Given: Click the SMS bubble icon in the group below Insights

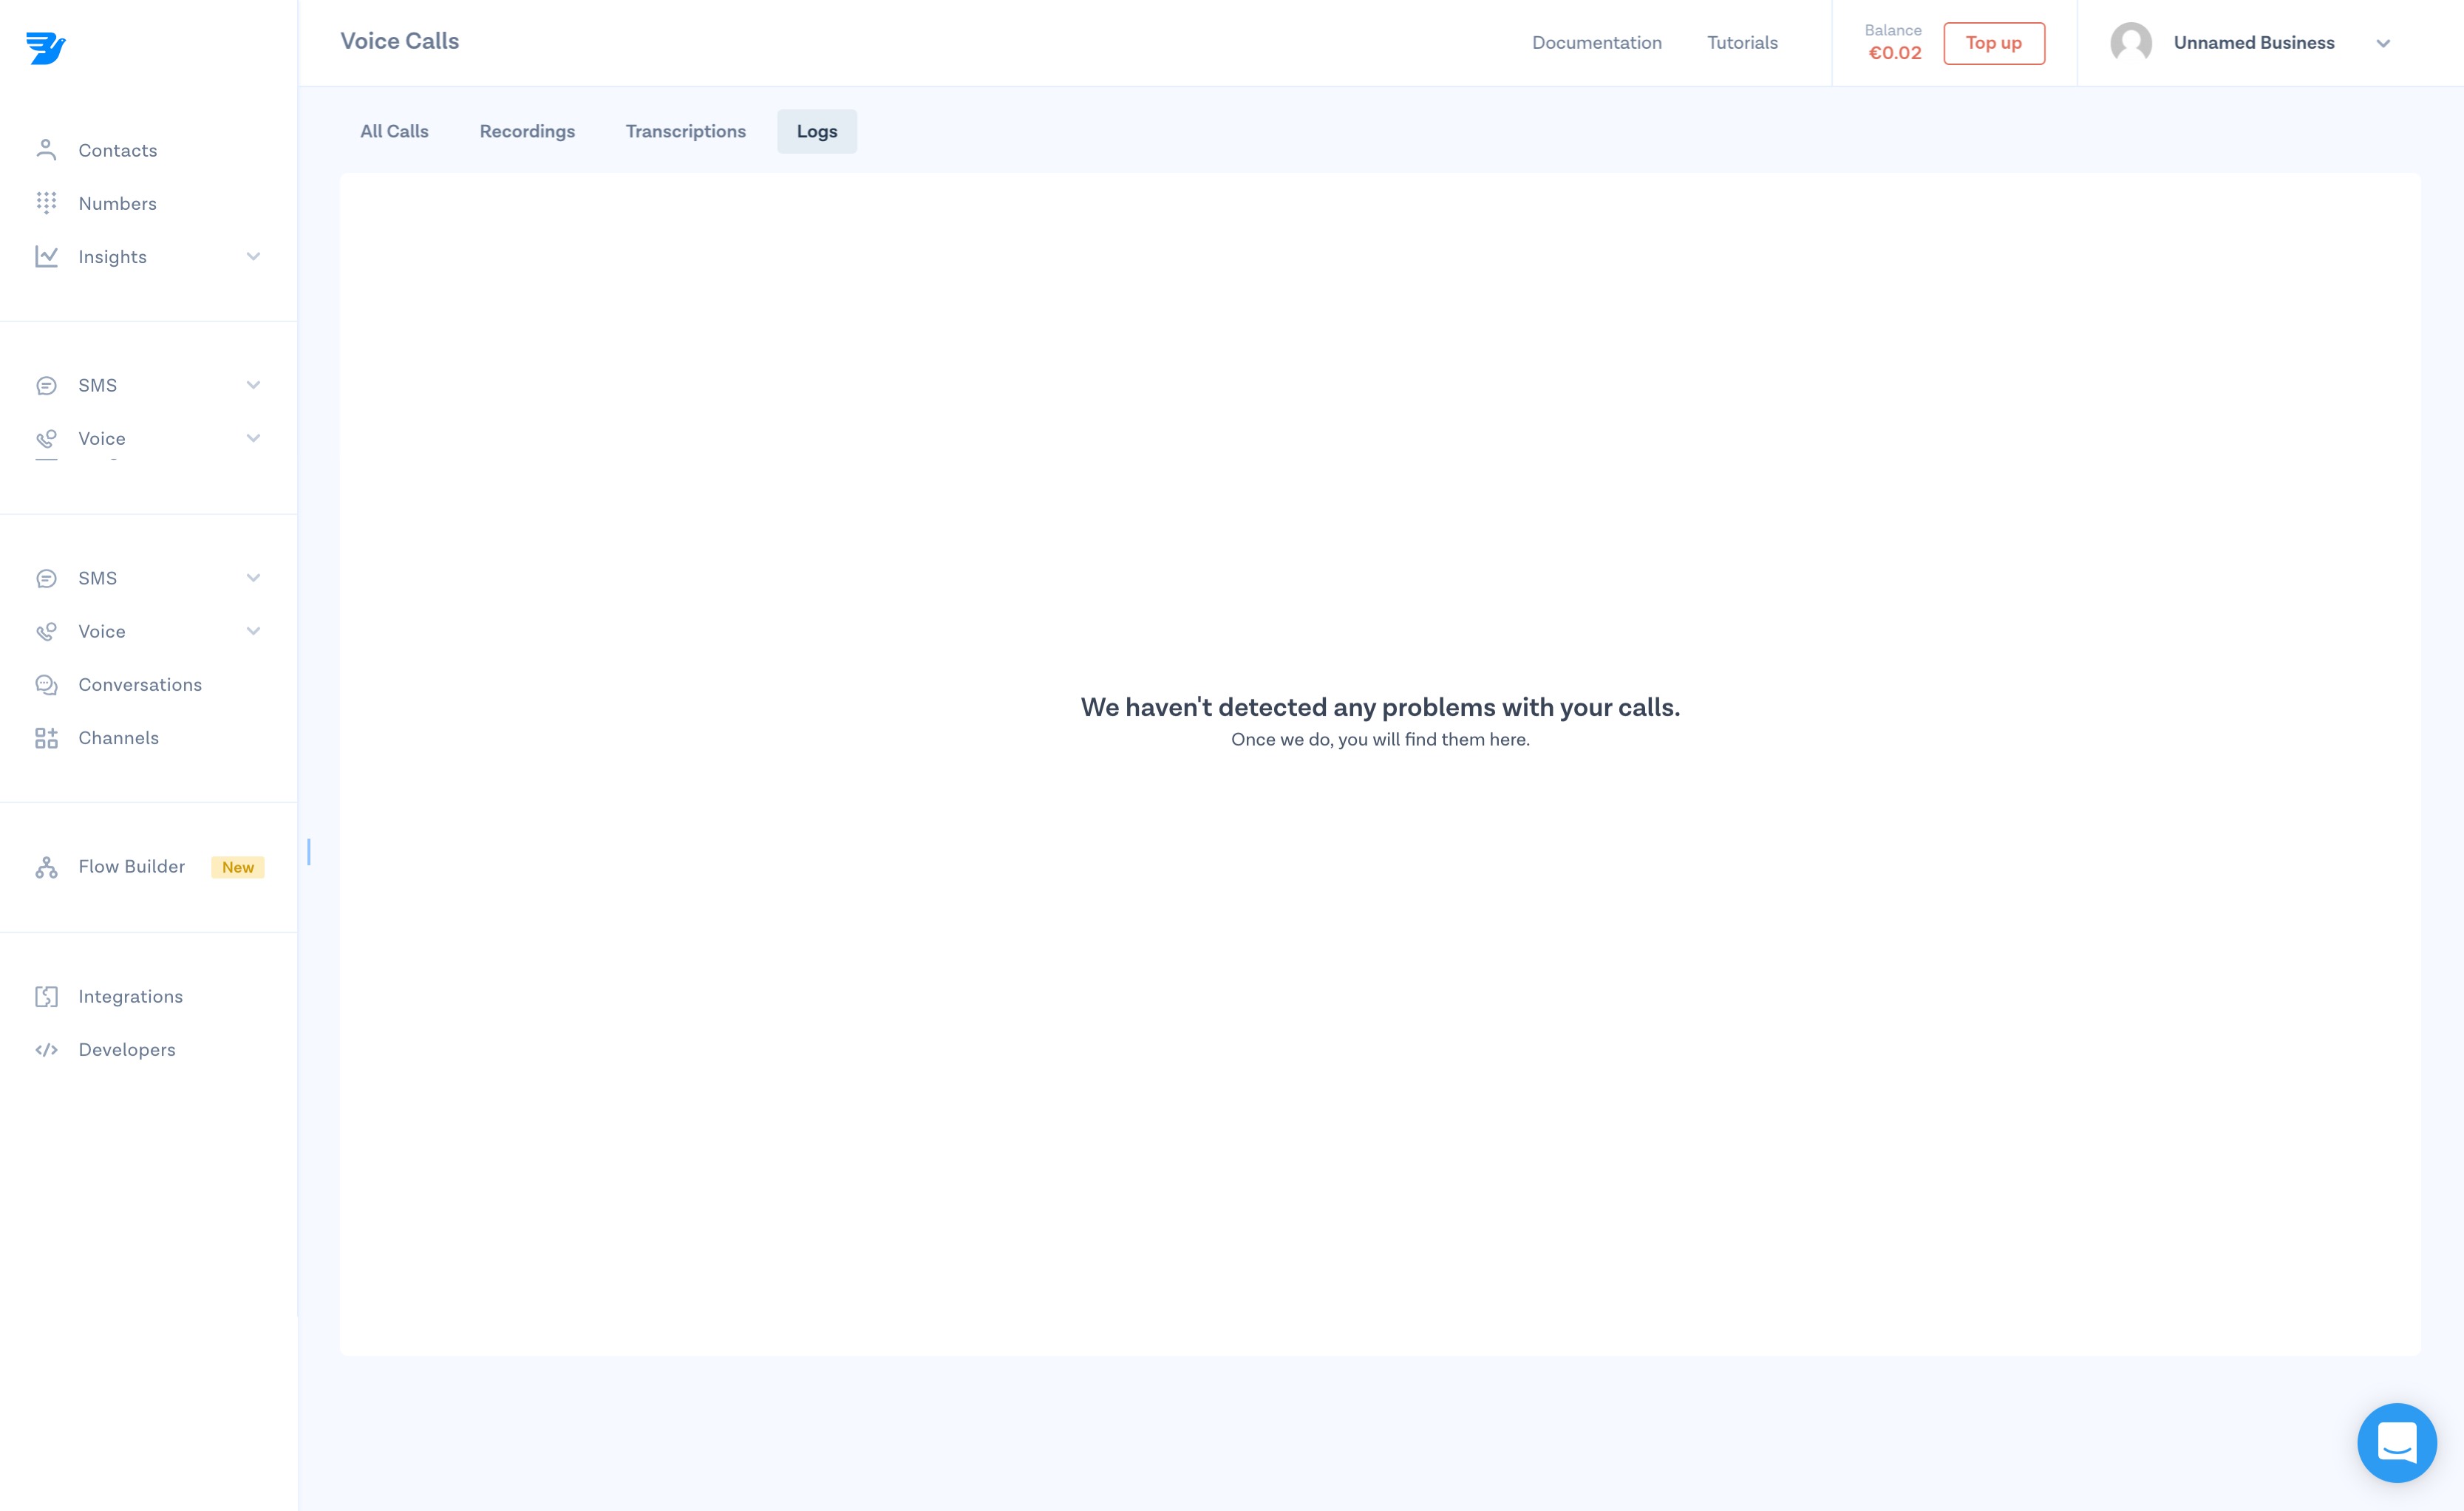Looking at the screenshot, I should point(46,385).
